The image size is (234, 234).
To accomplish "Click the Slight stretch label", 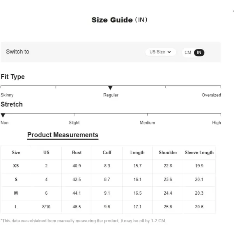I will [74, 123].
